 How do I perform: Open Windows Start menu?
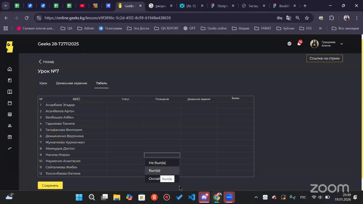(79, 197)
